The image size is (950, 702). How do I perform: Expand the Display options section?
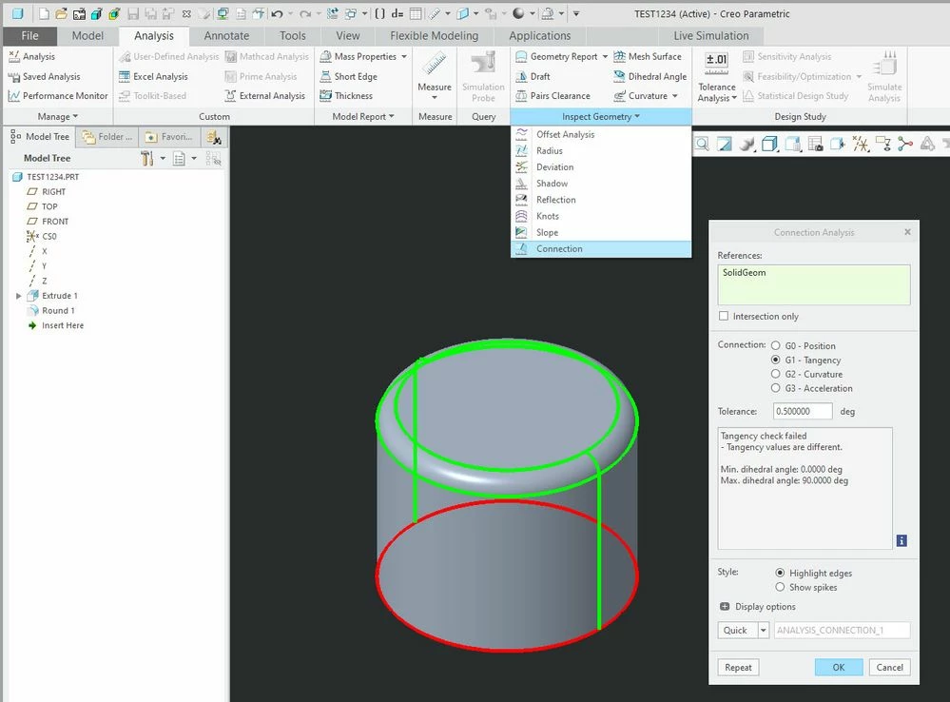pyautogui.click(x=725, y=606)
